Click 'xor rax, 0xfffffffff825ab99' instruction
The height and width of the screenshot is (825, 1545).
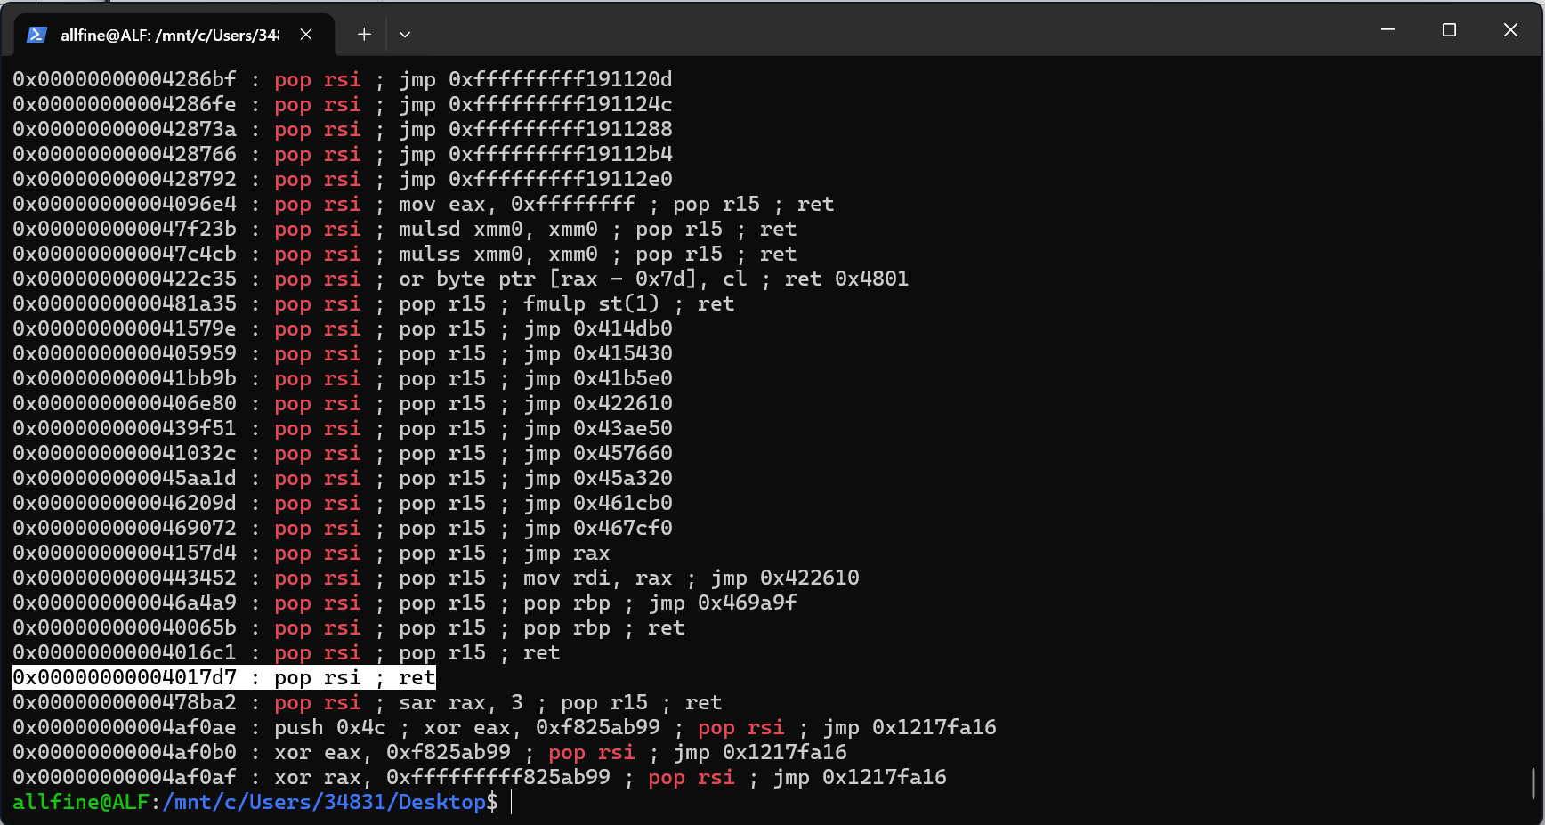442,777
